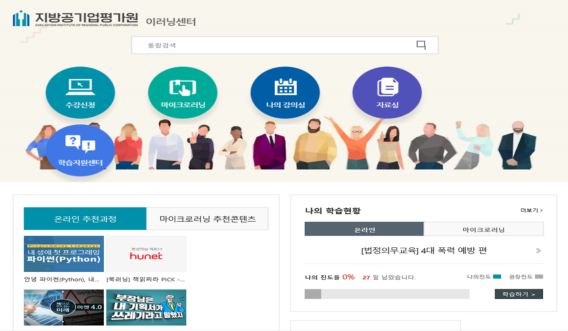The image size is (568, 331).
Task: Click the 27 일 남았습니다 text
Action: [x=389, y=277]
